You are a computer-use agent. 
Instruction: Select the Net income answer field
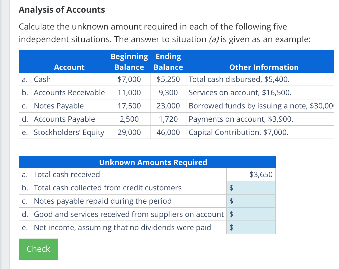(x=251, y=227)
